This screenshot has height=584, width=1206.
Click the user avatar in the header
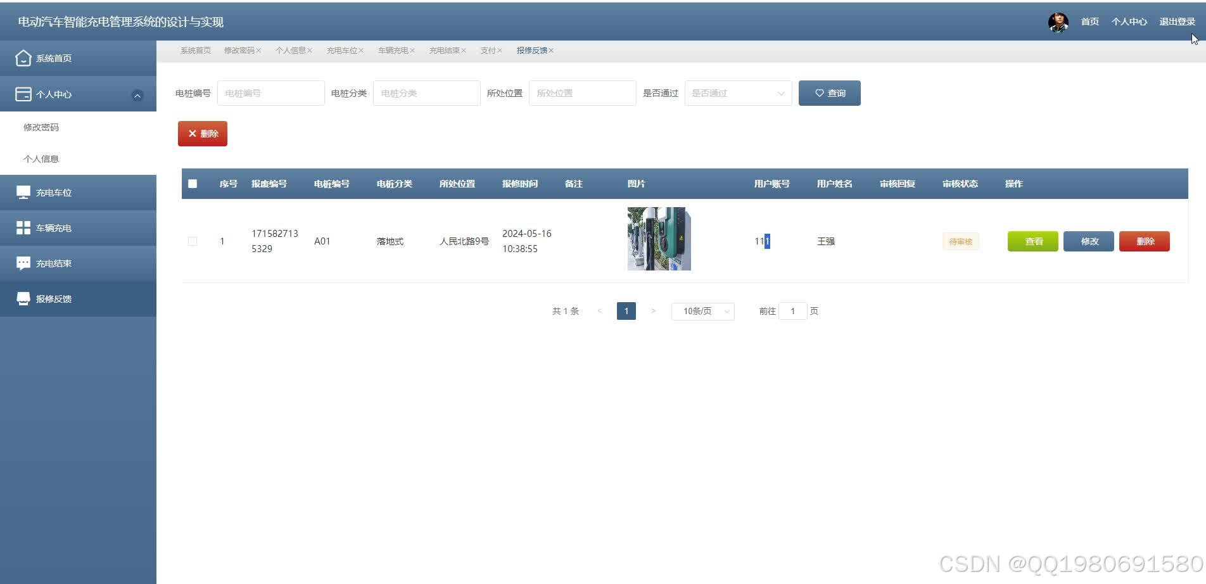1058,22
